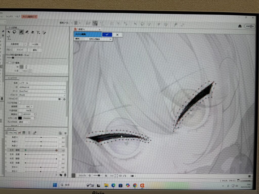Toggle the マスクを反転 checkbox
The width and height of the screenshot is (259, 194).
(20, 103)
